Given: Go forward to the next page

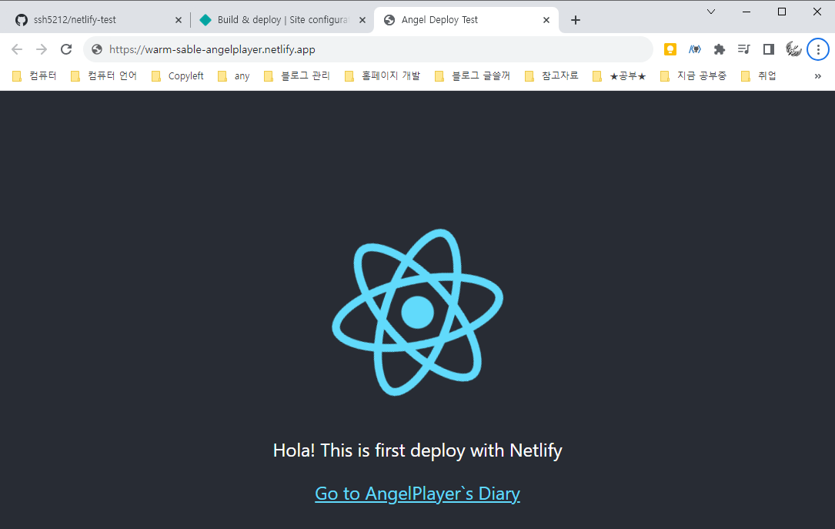Looking at the screenshot, I should tap(42, 49).
